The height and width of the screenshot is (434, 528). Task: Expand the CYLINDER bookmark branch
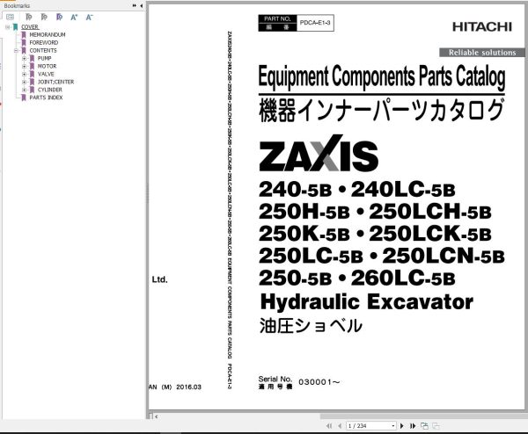coord(24,90)
